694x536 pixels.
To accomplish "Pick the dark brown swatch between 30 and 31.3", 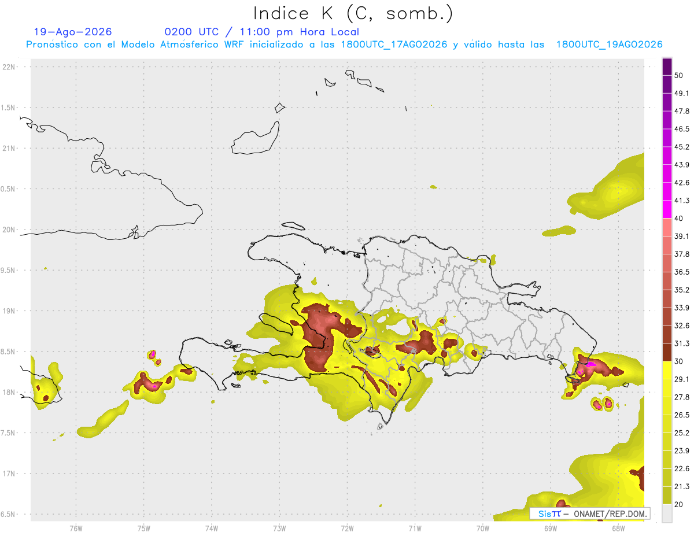I will [667, 352].
